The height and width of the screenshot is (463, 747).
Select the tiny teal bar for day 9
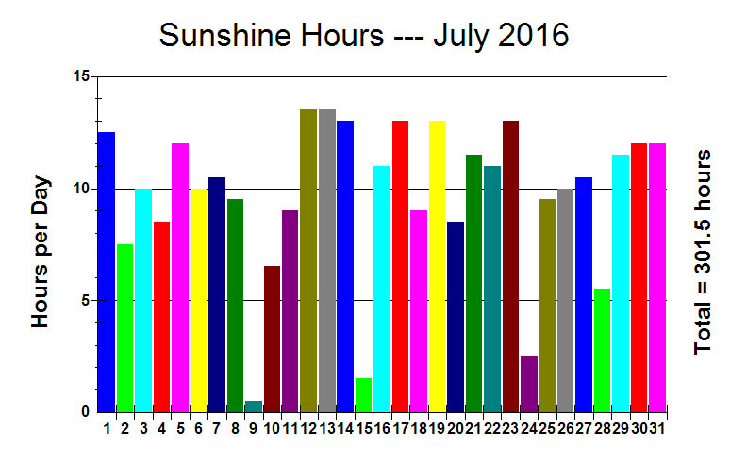click(x=254, y=406)
